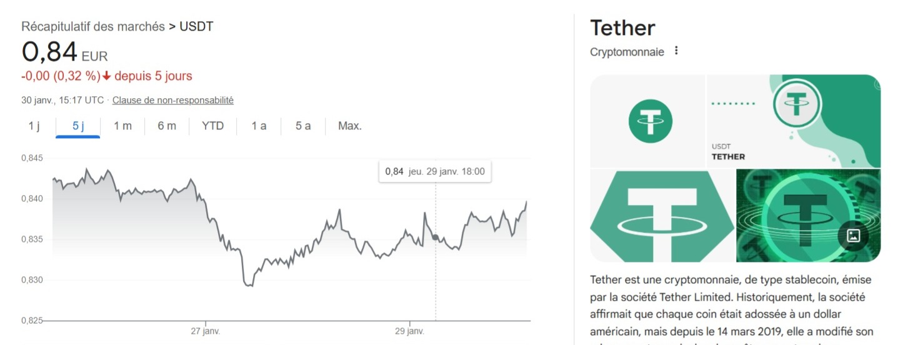The image size is (898, 345).
Task: Click the red down arrow price change indicator
Action: 107,76
